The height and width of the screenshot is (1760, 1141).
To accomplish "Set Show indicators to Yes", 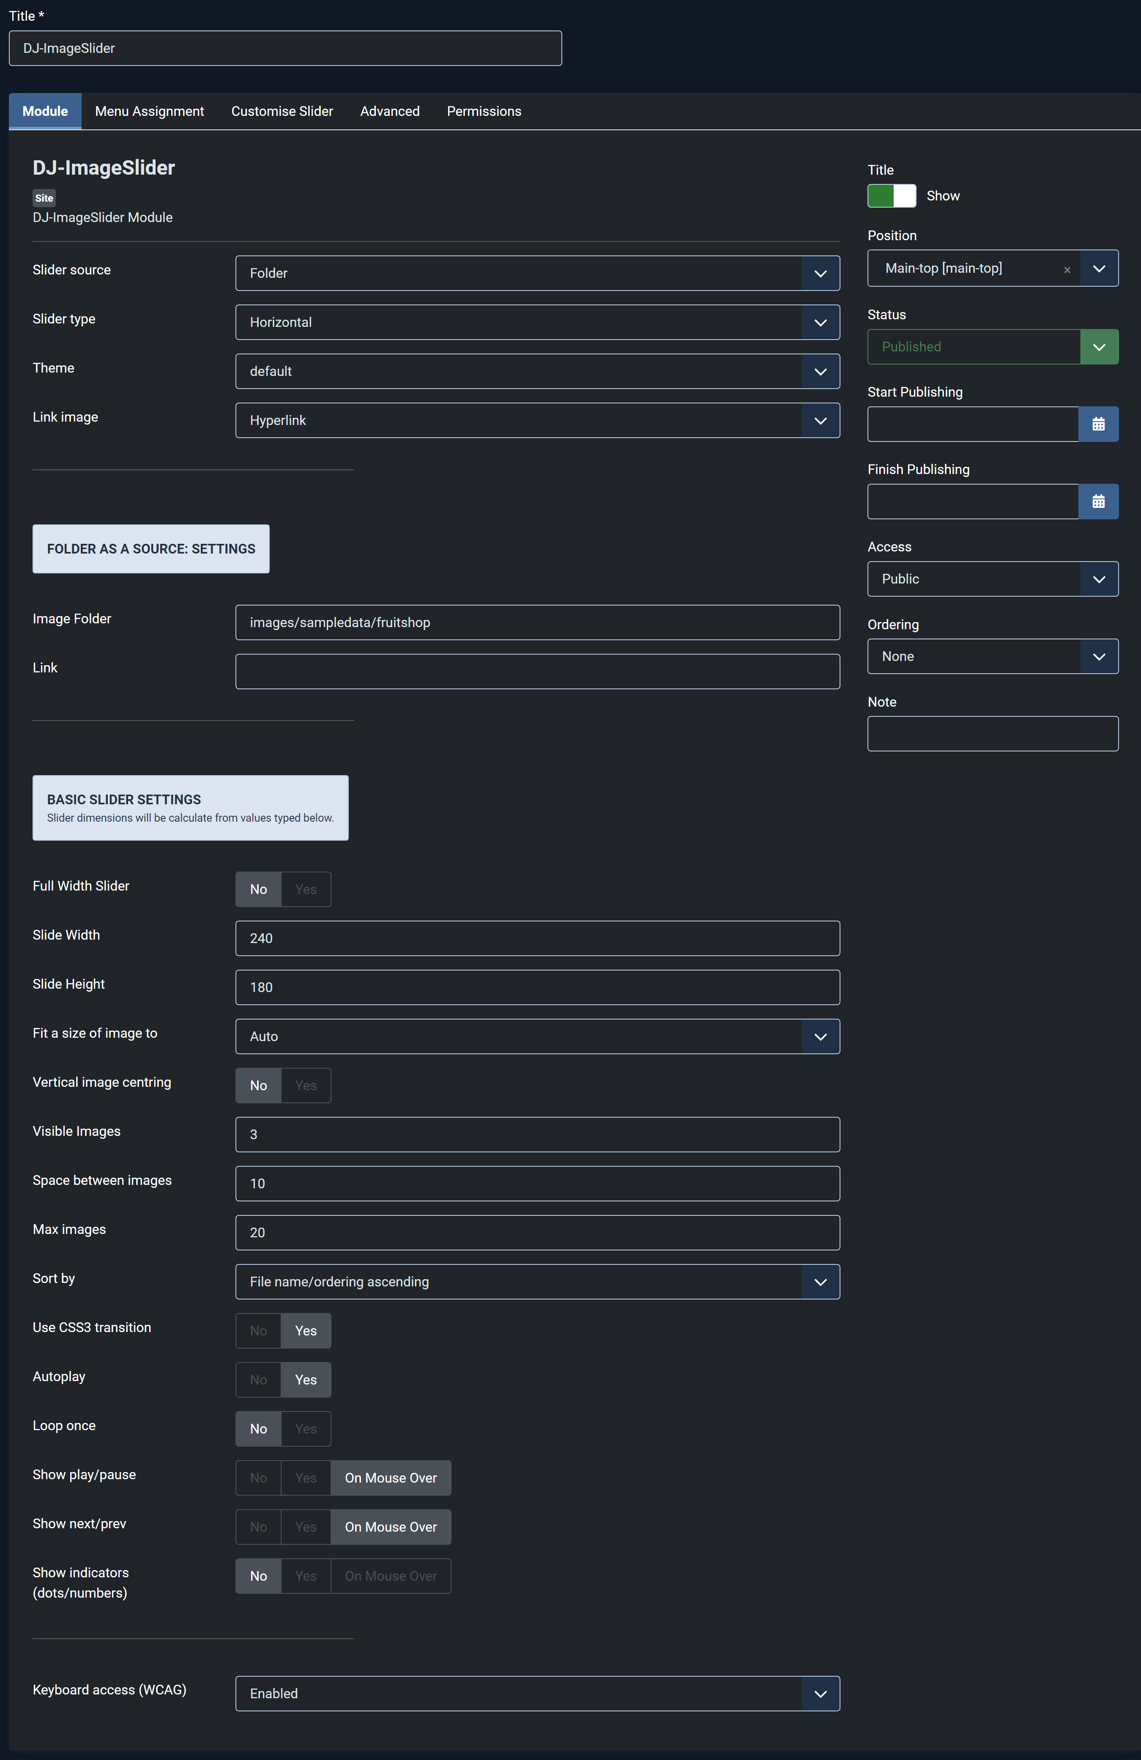I will click(x=305, y=1576).
